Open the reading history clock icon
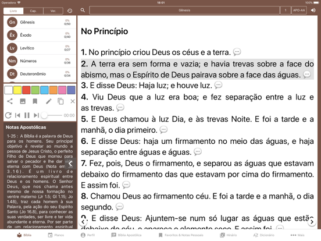Screen dimensions: 321x241 pos(70,10)
